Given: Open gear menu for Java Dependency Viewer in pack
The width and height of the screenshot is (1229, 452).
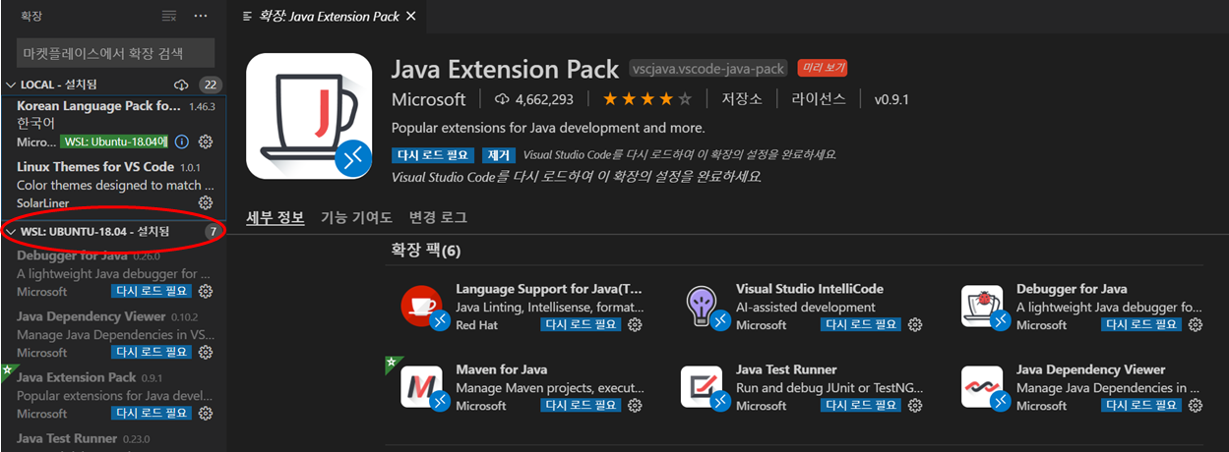Looking at the screenshot, I should click(1196, 405).
